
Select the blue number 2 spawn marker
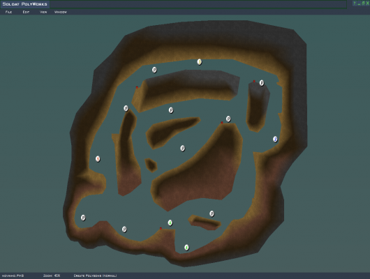point(275,139)
